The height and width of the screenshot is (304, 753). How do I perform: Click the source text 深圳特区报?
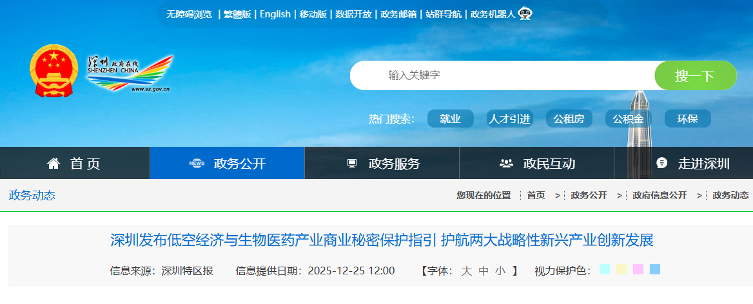(x=188, y=271)
